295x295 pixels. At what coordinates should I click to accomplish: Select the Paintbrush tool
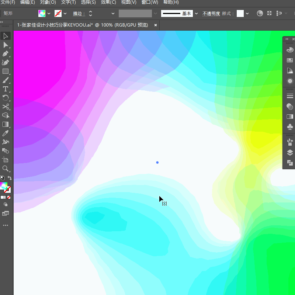click(6, 80)
